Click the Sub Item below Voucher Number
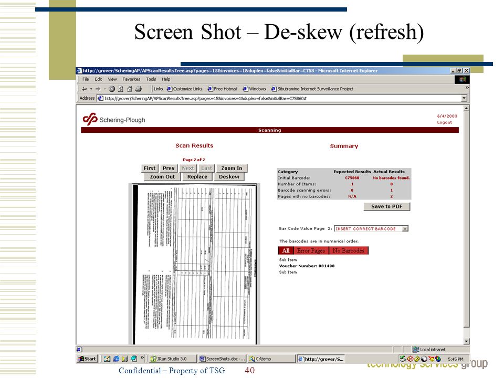 pyautogui.click(x=288, y=272)
